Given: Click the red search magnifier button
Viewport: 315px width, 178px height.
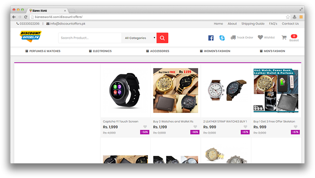Looking at the screenshot, I should [x=162, y=38].
